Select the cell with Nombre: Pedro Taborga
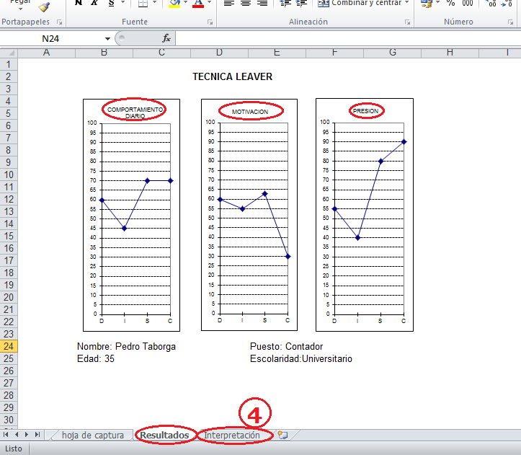Image resolution: width=521 pixels, height=455 pixels. click(x=126, y=346)
